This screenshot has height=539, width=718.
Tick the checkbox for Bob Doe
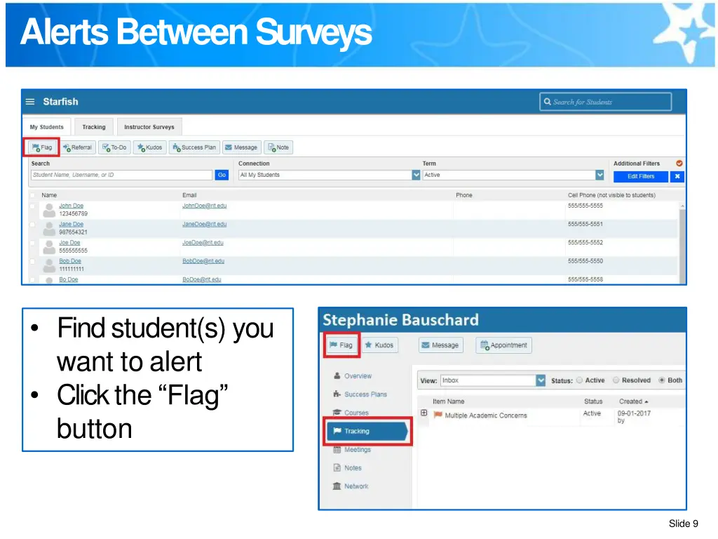point(32,261)
